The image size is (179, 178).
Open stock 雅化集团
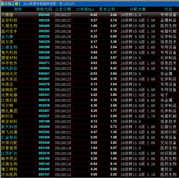pyautogui.click(x=9, y=111)
